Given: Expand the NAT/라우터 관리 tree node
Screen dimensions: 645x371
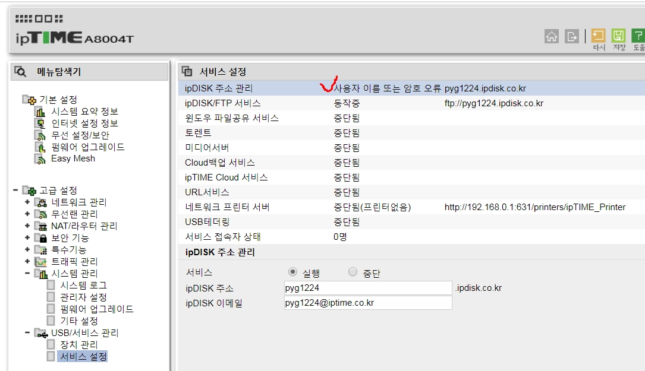Looking at the screenshot, I should (x=27, y=226).
